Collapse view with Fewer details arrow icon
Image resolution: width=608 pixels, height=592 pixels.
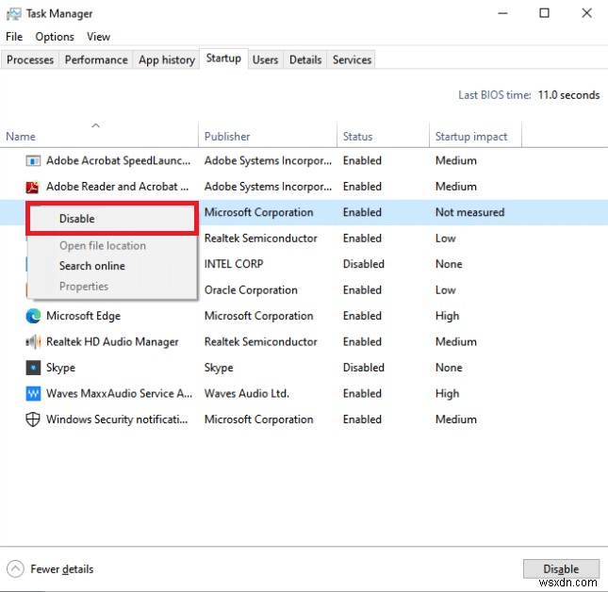[x=15, y=569]
